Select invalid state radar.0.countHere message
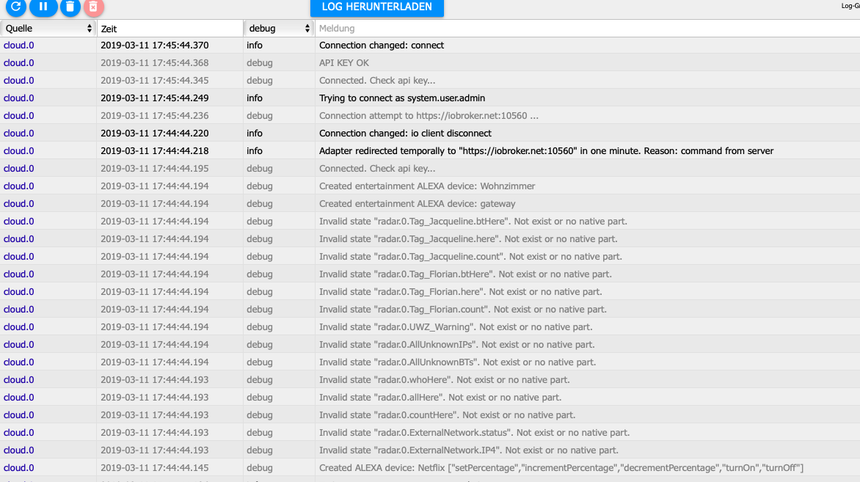Viewport: 860px width, 482px height. click(447, 415)
